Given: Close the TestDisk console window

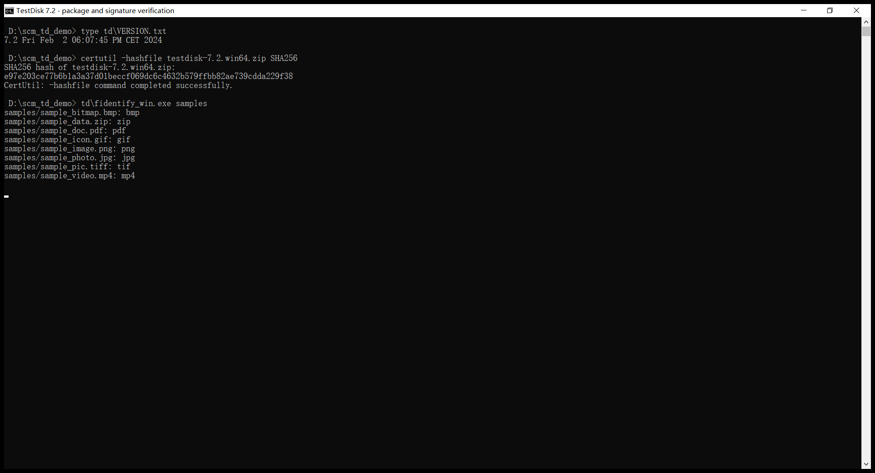Looking at the screenshot, I should pos(856,10).
